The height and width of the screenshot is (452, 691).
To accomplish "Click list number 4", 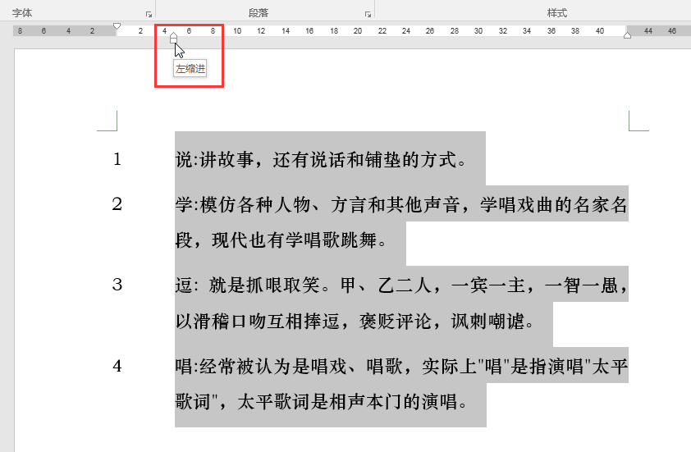I will click(x=117, y=366).
